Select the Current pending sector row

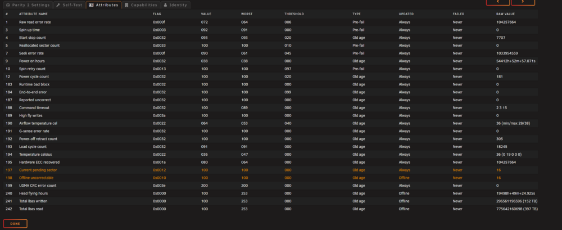click(x=271, y=170)
